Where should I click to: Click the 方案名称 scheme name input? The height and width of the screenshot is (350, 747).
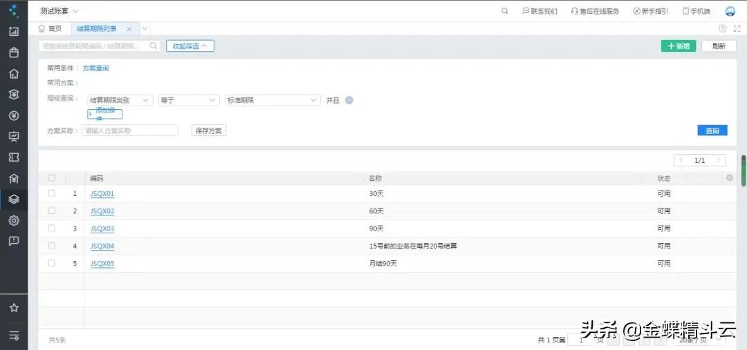pos(130,130)
